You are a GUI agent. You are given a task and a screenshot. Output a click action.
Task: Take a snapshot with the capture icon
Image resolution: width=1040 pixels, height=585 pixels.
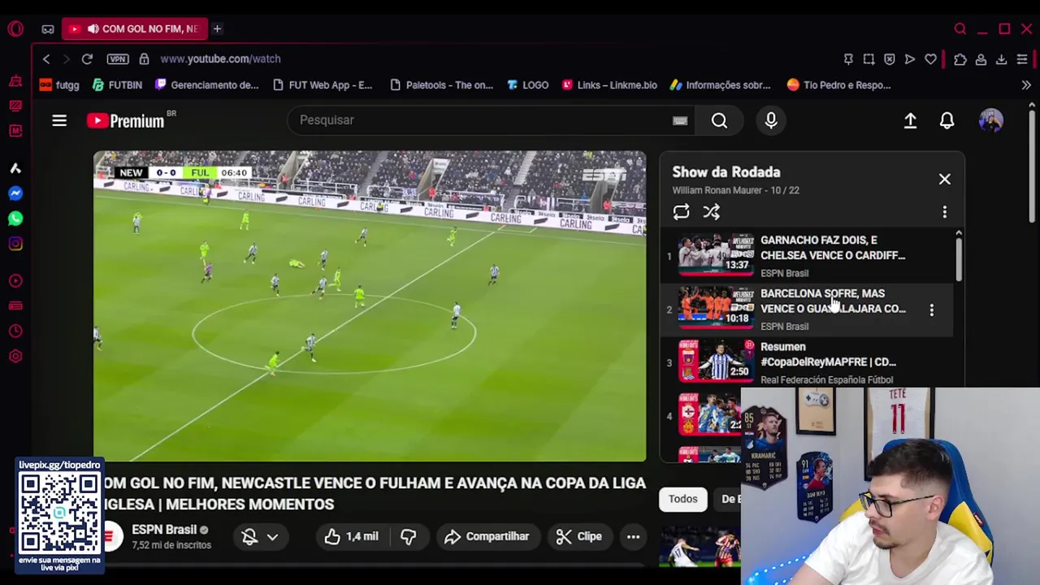[x=869, y=58]
